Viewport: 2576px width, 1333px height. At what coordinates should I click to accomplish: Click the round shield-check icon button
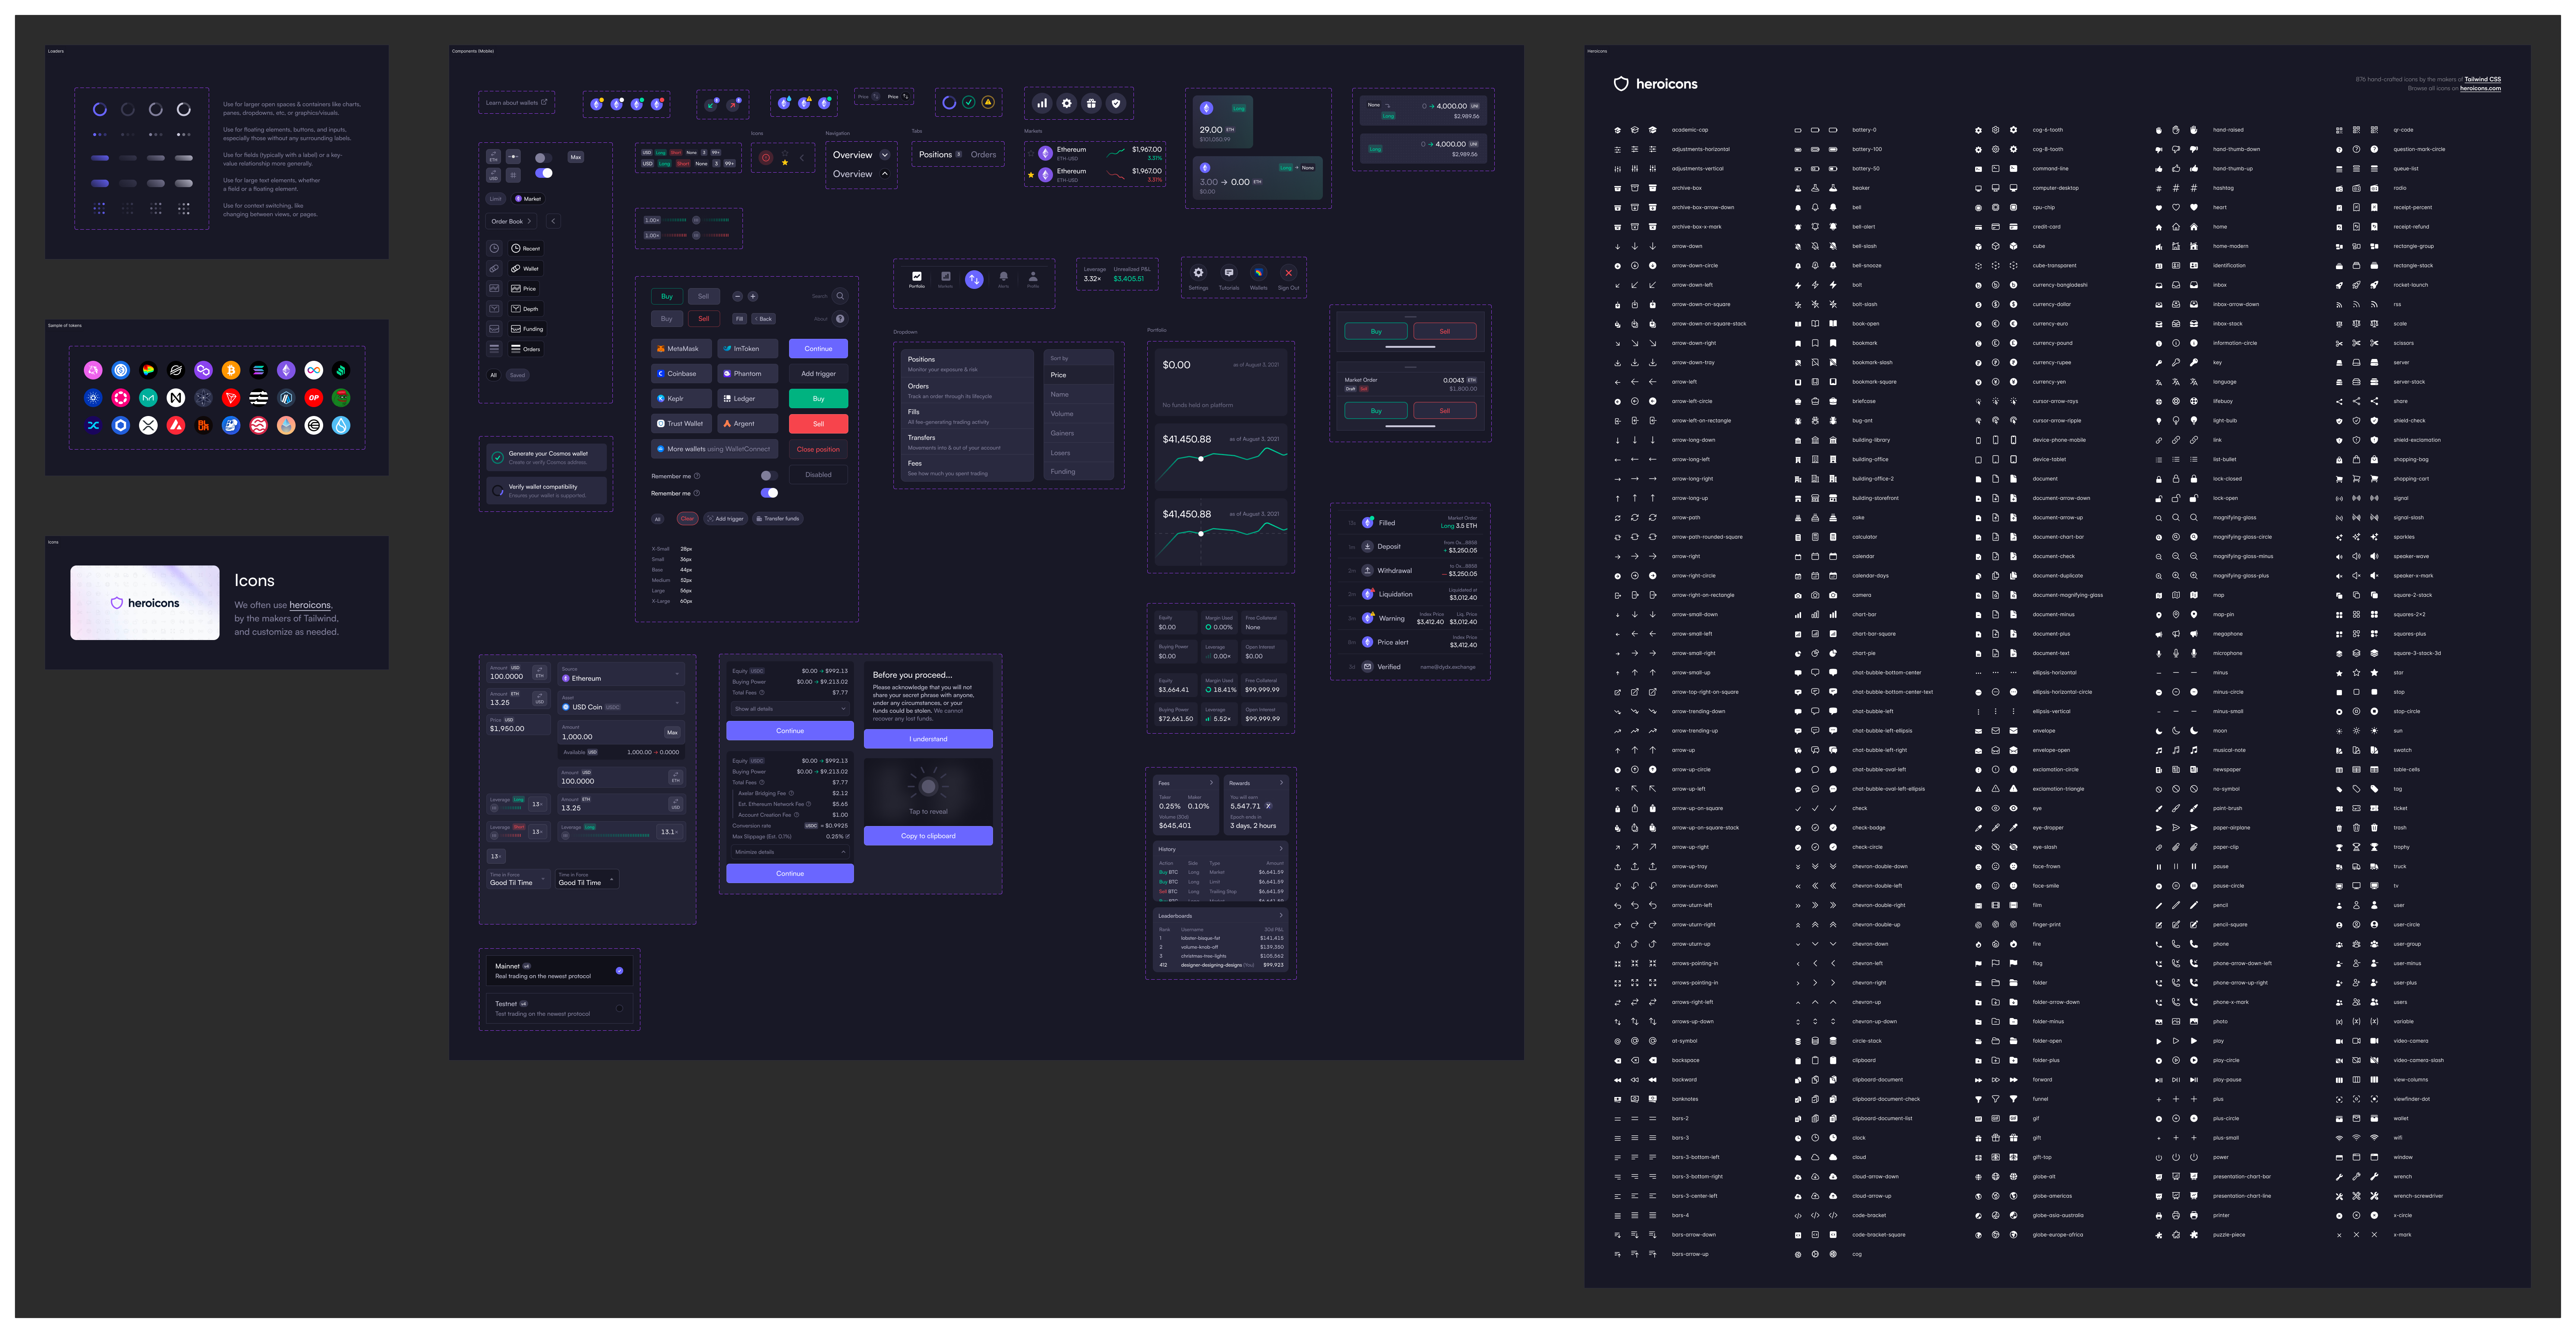[1116, 103]
